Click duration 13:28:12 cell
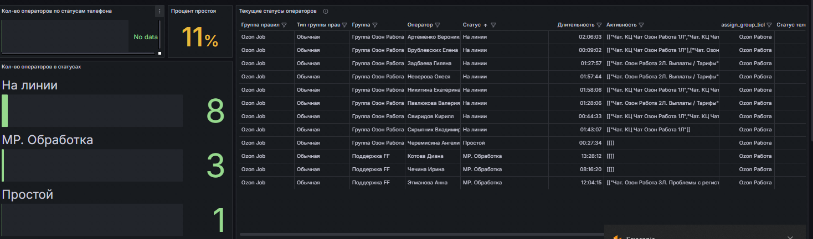813x239 pixels. [x=576, y=156]
